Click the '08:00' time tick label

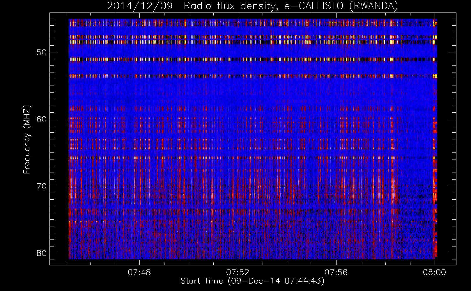pos(435,272)
